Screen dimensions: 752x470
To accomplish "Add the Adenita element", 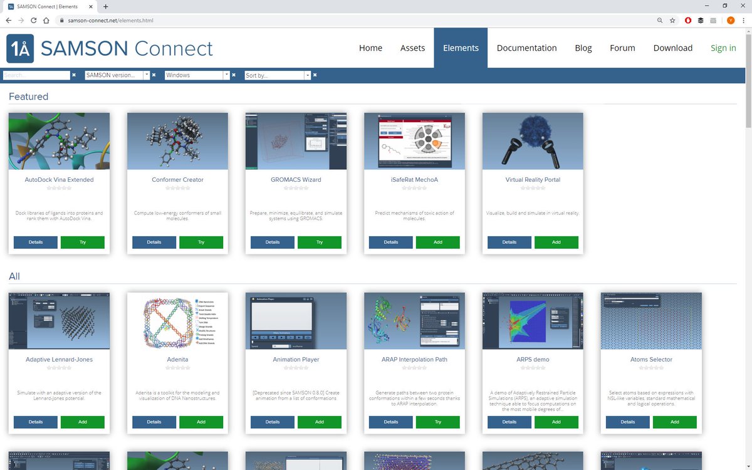I will pyautogui.click(x=201, y=422).
